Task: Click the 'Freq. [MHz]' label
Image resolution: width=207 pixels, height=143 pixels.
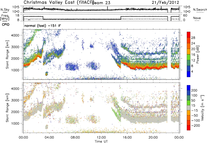Action: click(5, 18)
